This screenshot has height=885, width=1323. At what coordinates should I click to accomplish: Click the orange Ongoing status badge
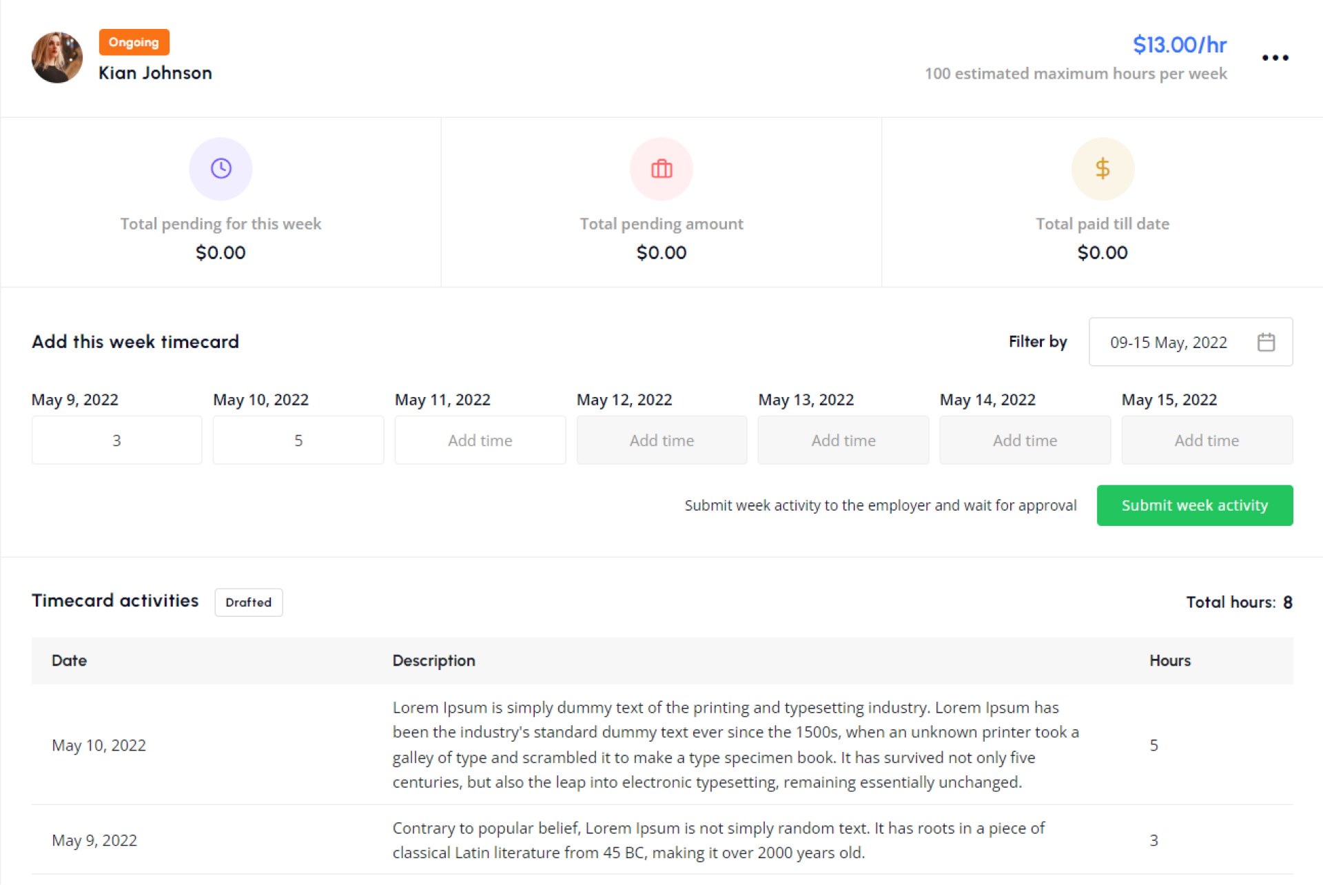click(134, 42)
